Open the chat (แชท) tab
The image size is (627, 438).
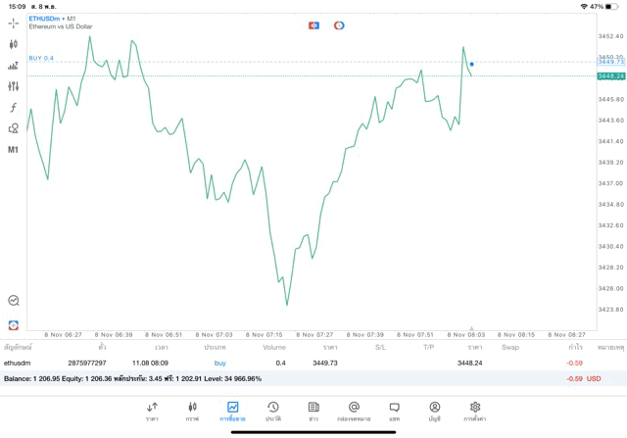coord(394,411)
